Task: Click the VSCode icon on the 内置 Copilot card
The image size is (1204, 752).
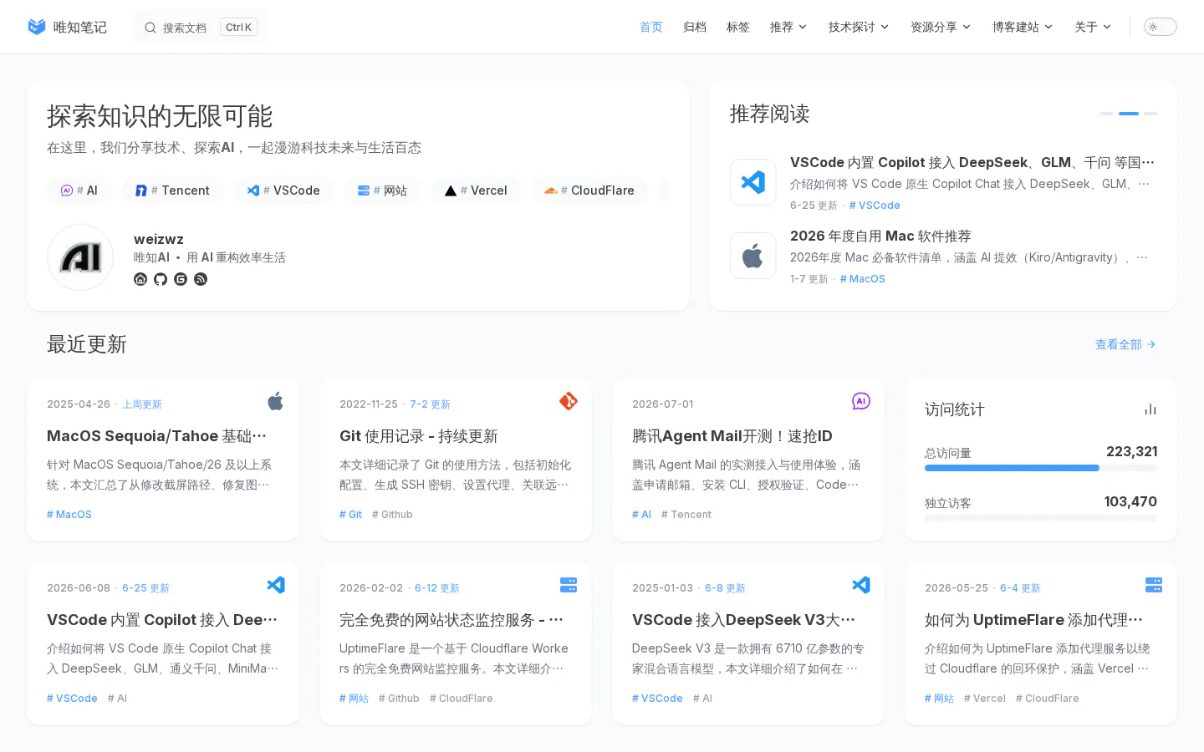Action: tap(276, 585)
